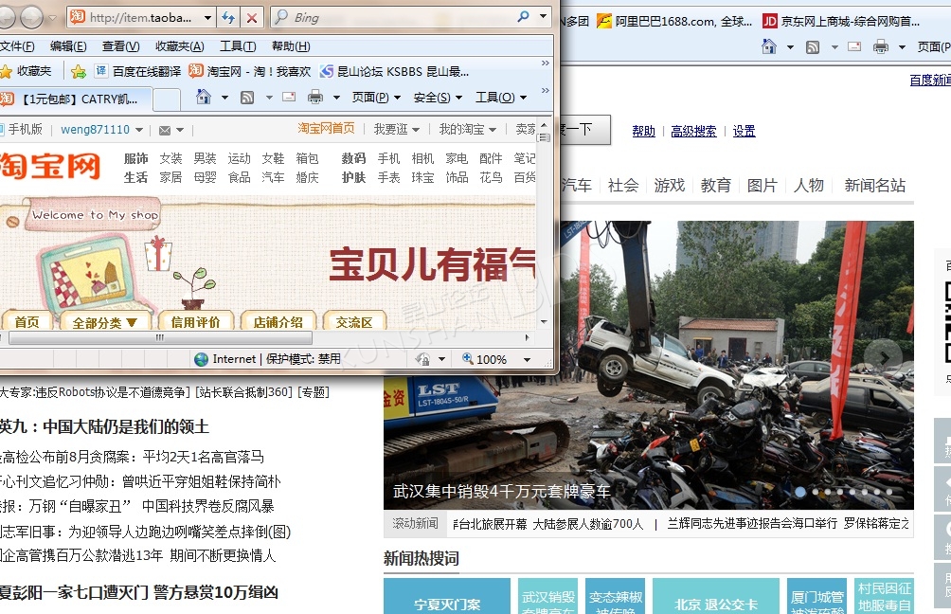Add page to favorites bar star-arrow icon

(x=79, y=72)
